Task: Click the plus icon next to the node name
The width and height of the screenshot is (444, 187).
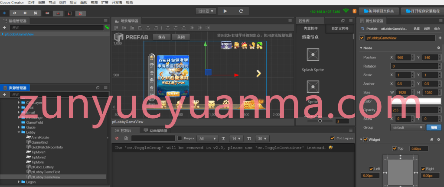Action: pyautogui.click(x=440, y=38)
